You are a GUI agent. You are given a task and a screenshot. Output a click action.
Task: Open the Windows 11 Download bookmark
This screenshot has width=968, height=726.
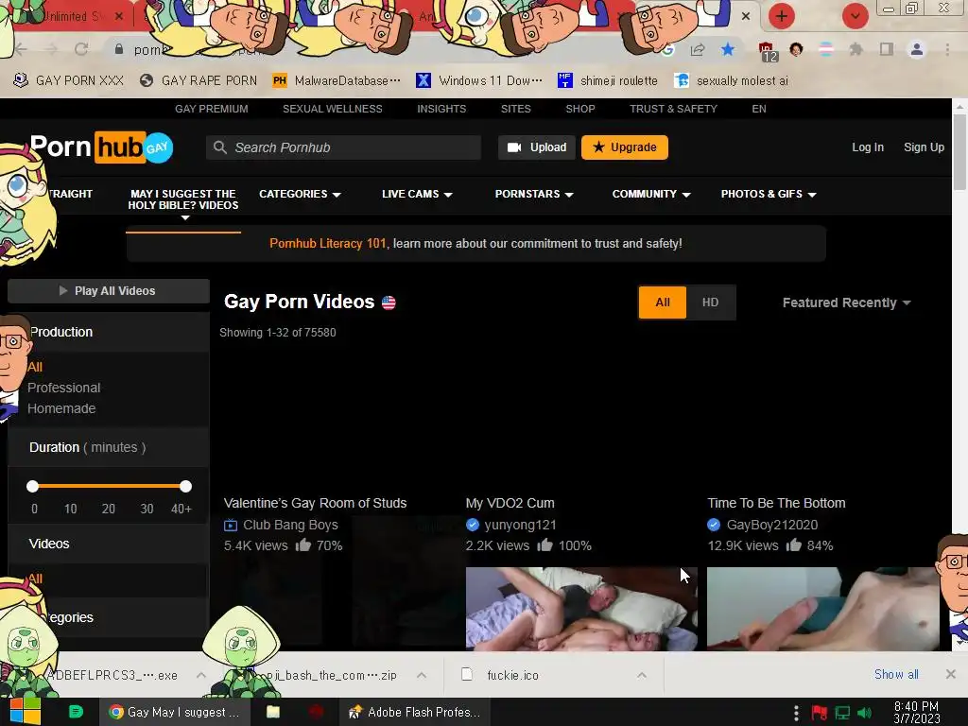pyautogui.click(x=479, y=80)
